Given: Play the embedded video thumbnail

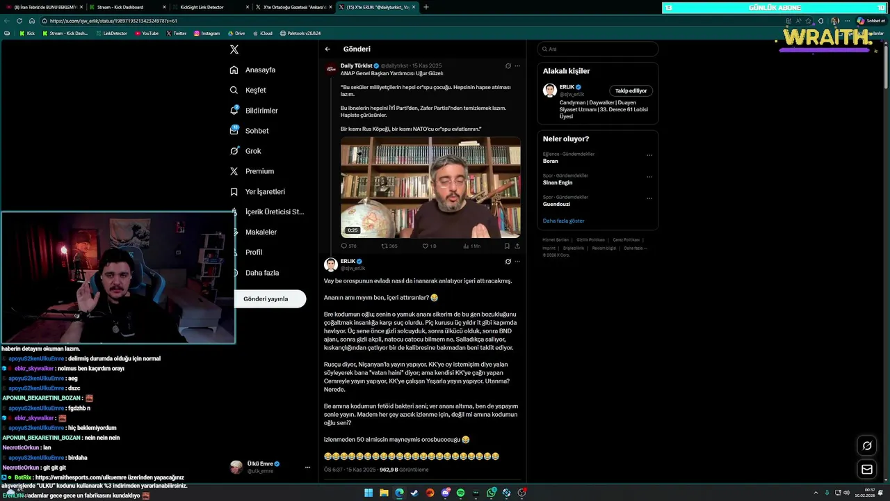Looking at the screenshot, I should pyautogui.click(x=430, y=187).
